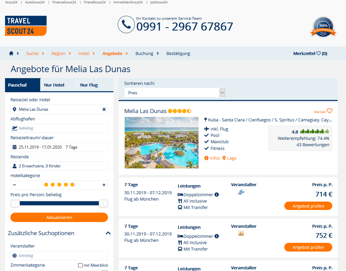Click the 100% Serviceversprechen badge
This screenshot has width=346, height=271.
coord(323,27)
